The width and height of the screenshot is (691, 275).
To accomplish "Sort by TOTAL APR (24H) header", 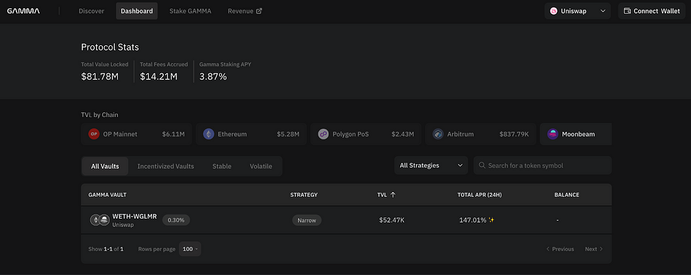I will [x=480, y=195].
